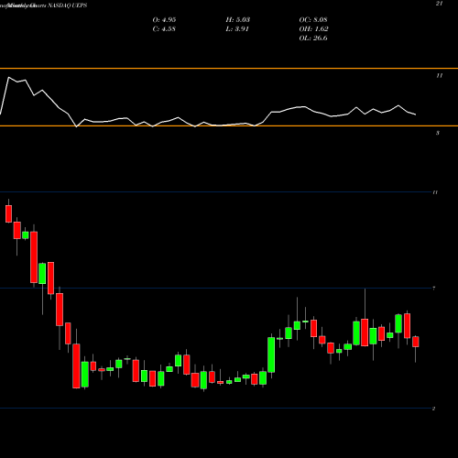Select the low value L: 3.91

(237, 29)
